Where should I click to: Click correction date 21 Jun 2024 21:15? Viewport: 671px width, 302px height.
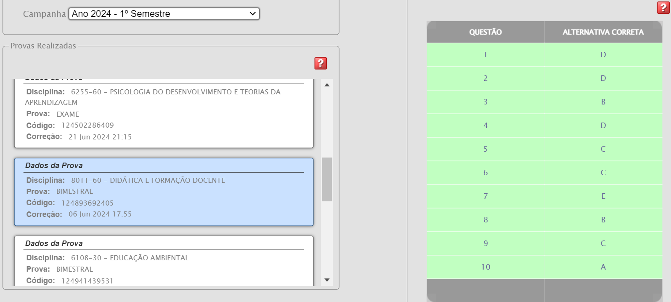coord(100,137)
